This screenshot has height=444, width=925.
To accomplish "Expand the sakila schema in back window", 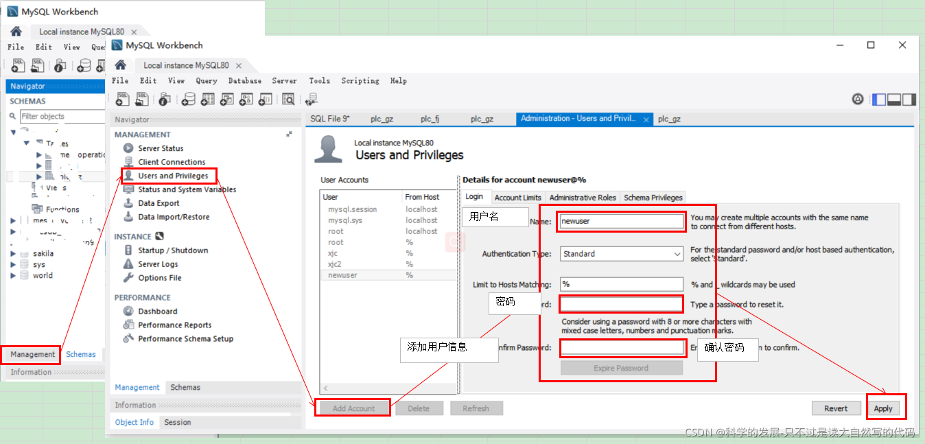I will pyautogui.click(x=14, y=254).
